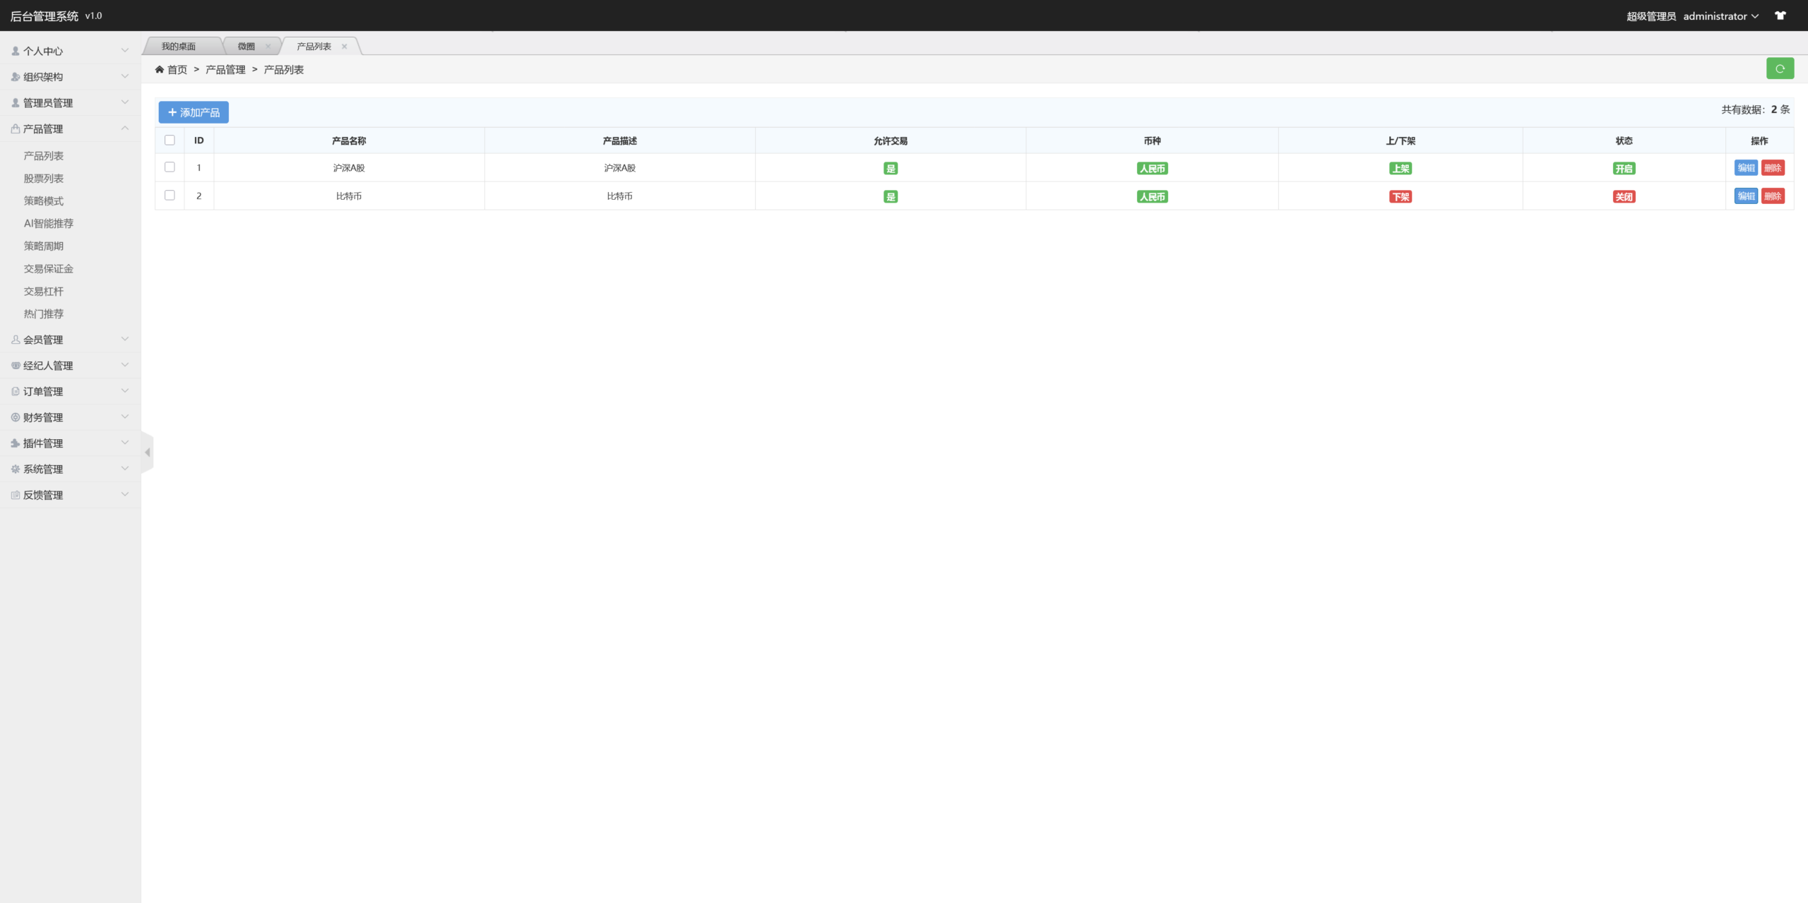
Task: Open the administrator account dropdown
Action: click(x=1720, y=16)
